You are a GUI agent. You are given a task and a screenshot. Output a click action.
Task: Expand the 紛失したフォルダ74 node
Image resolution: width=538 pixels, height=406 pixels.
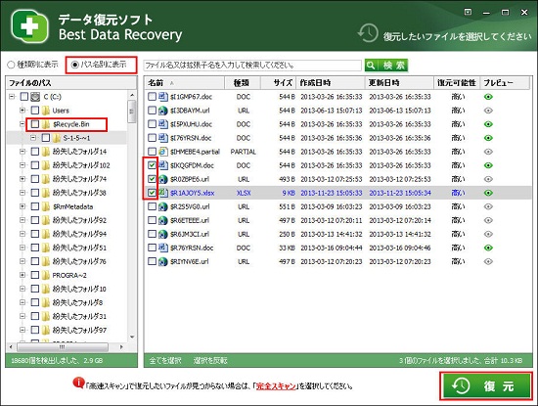(22, 179)
